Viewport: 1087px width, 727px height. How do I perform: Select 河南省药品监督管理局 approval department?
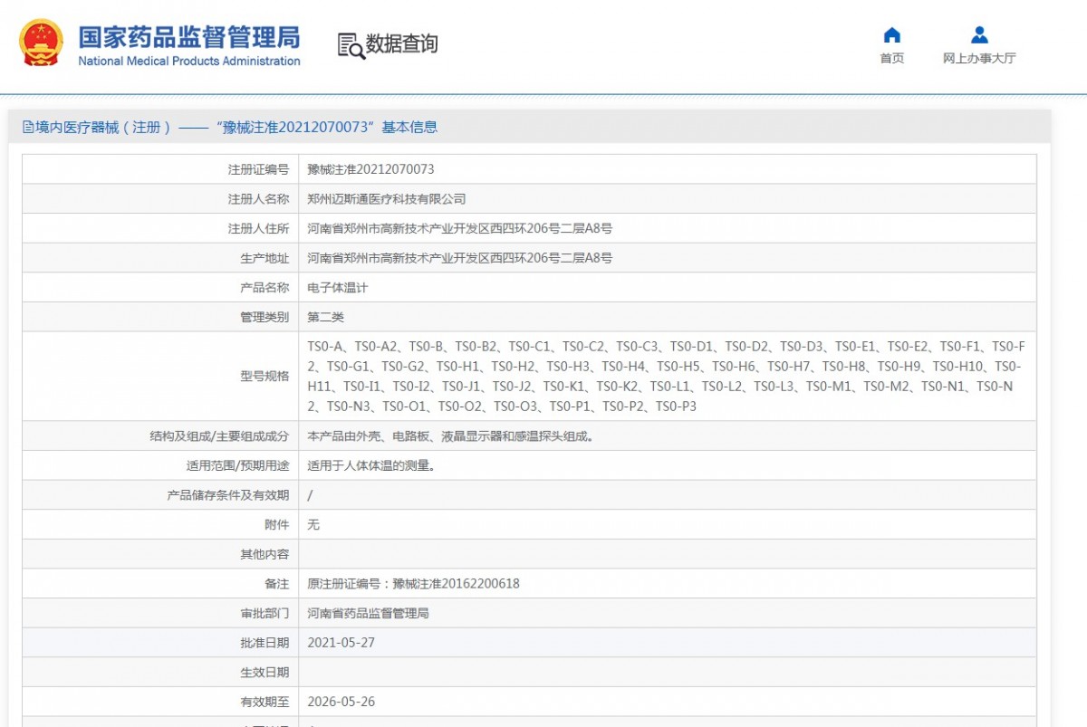pos(369,613)
